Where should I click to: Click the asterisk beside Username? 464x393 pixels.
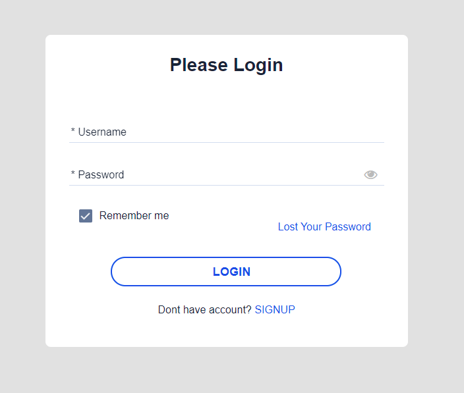(72, 130)
